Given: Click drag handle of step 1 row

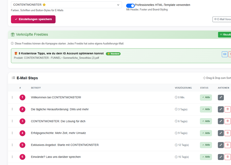Looking at the screenshot, I should (13, 97).
